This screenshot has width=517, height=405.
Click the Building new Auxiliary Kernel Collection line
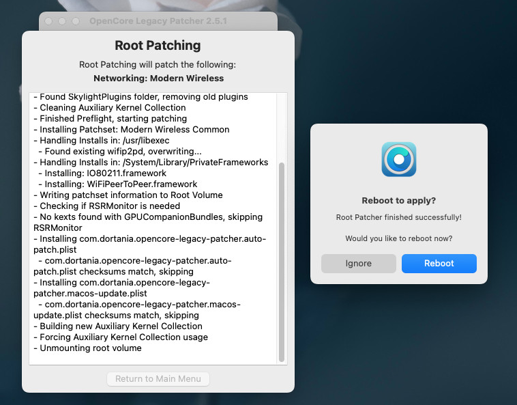(x=118, y=326)
